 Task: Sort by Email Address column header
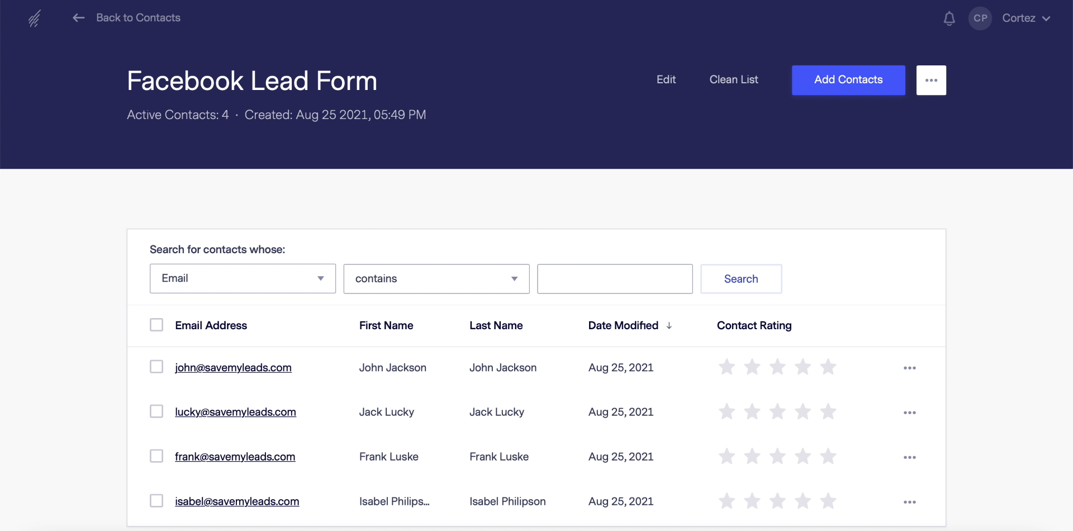point(211,325)
